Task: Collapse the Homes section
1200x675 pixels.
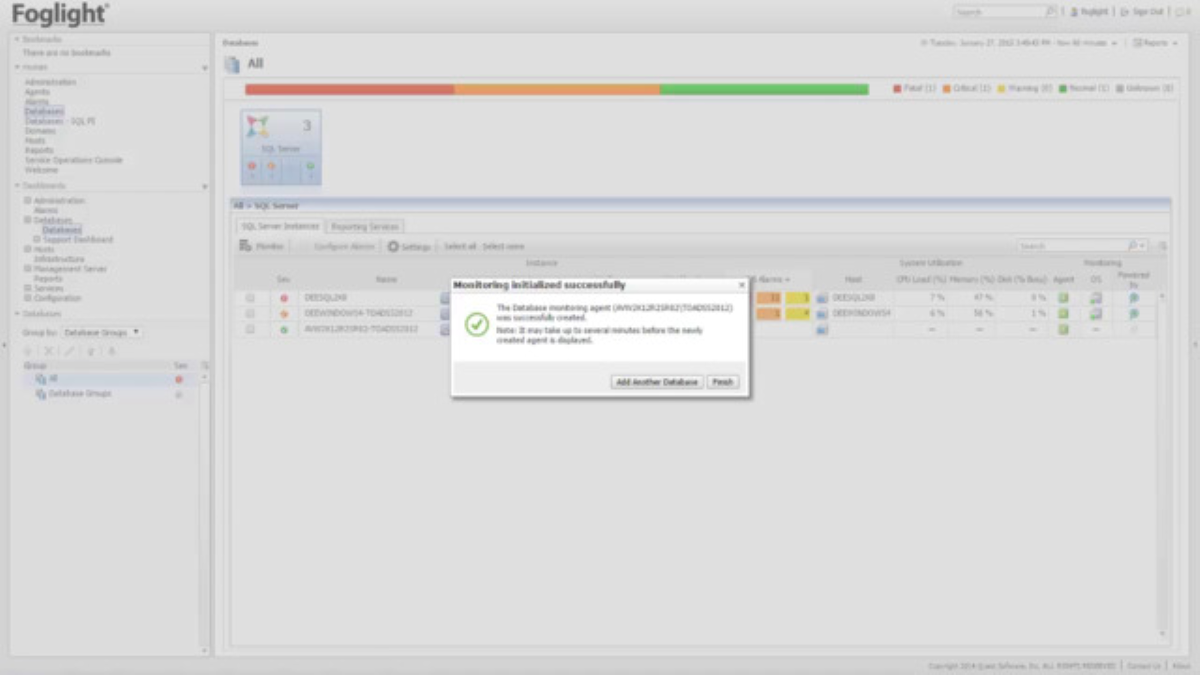Action: (x=18, y=67)
